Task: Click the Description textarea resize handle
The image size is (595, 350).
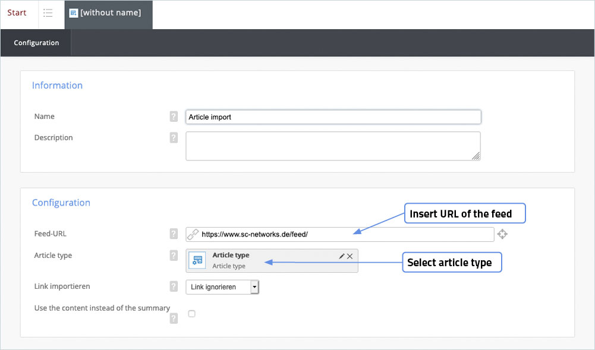Action: (x=476, y=156)
